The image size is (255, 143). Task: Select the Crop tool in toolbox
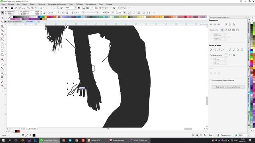(2, 30)
